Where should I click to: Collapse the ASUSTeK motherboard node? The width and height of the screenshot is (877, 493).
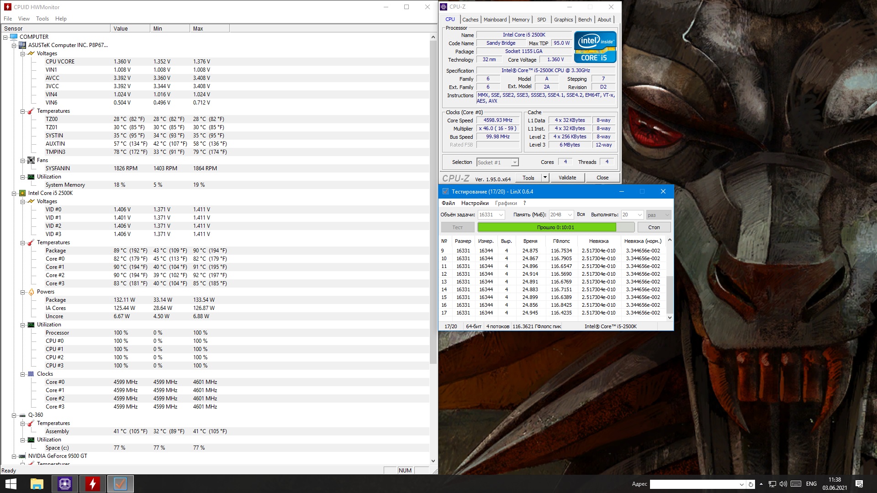[14, 45]
